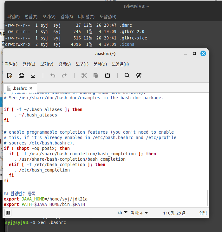Click .icons directory in terminal listing
The height and width of the screenshot is (232, 222).
(127, 44)
